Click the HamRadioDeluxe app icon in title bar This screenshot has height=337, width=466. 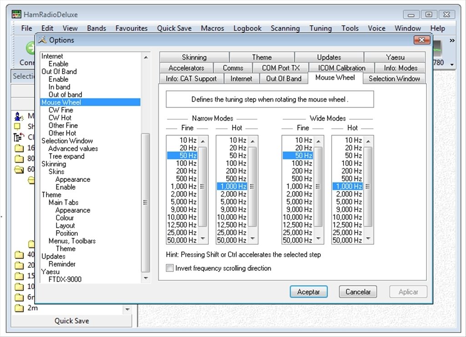click(x=16, y=14)
